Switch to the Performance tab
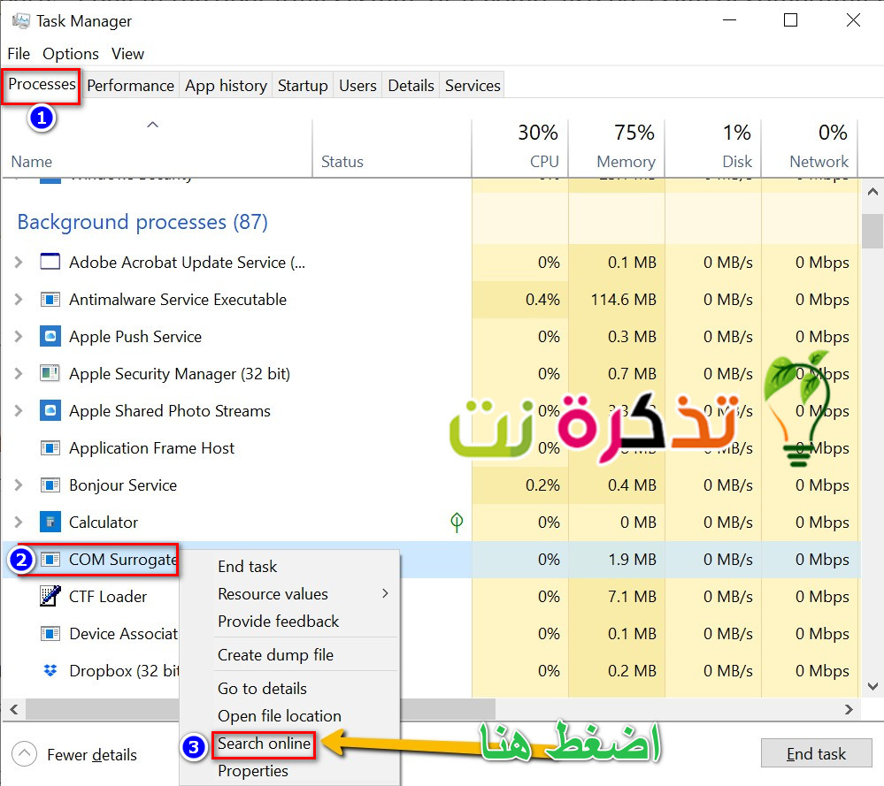Viewport: 884px width, 786px height. click(131, 85)
